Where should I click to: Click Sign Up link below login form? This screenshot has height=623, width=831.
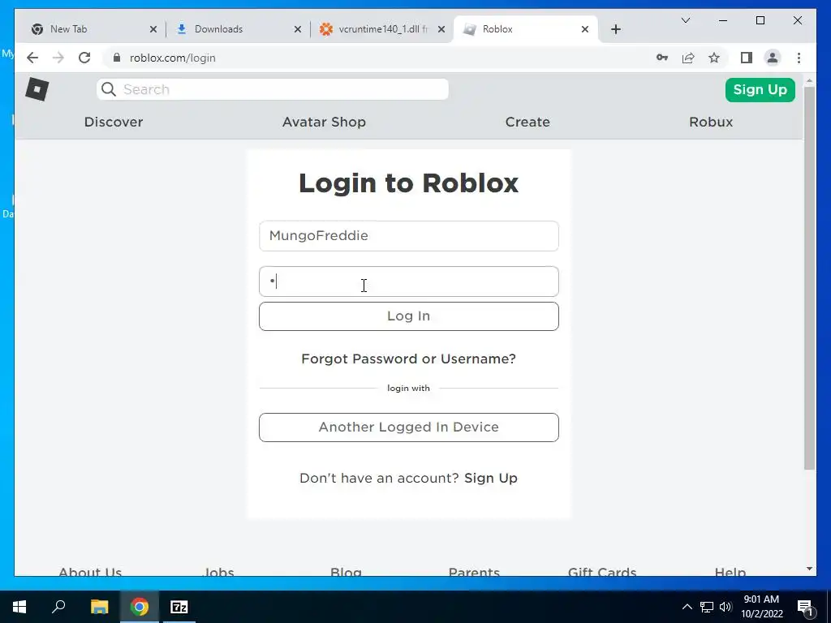pos(491,478)
